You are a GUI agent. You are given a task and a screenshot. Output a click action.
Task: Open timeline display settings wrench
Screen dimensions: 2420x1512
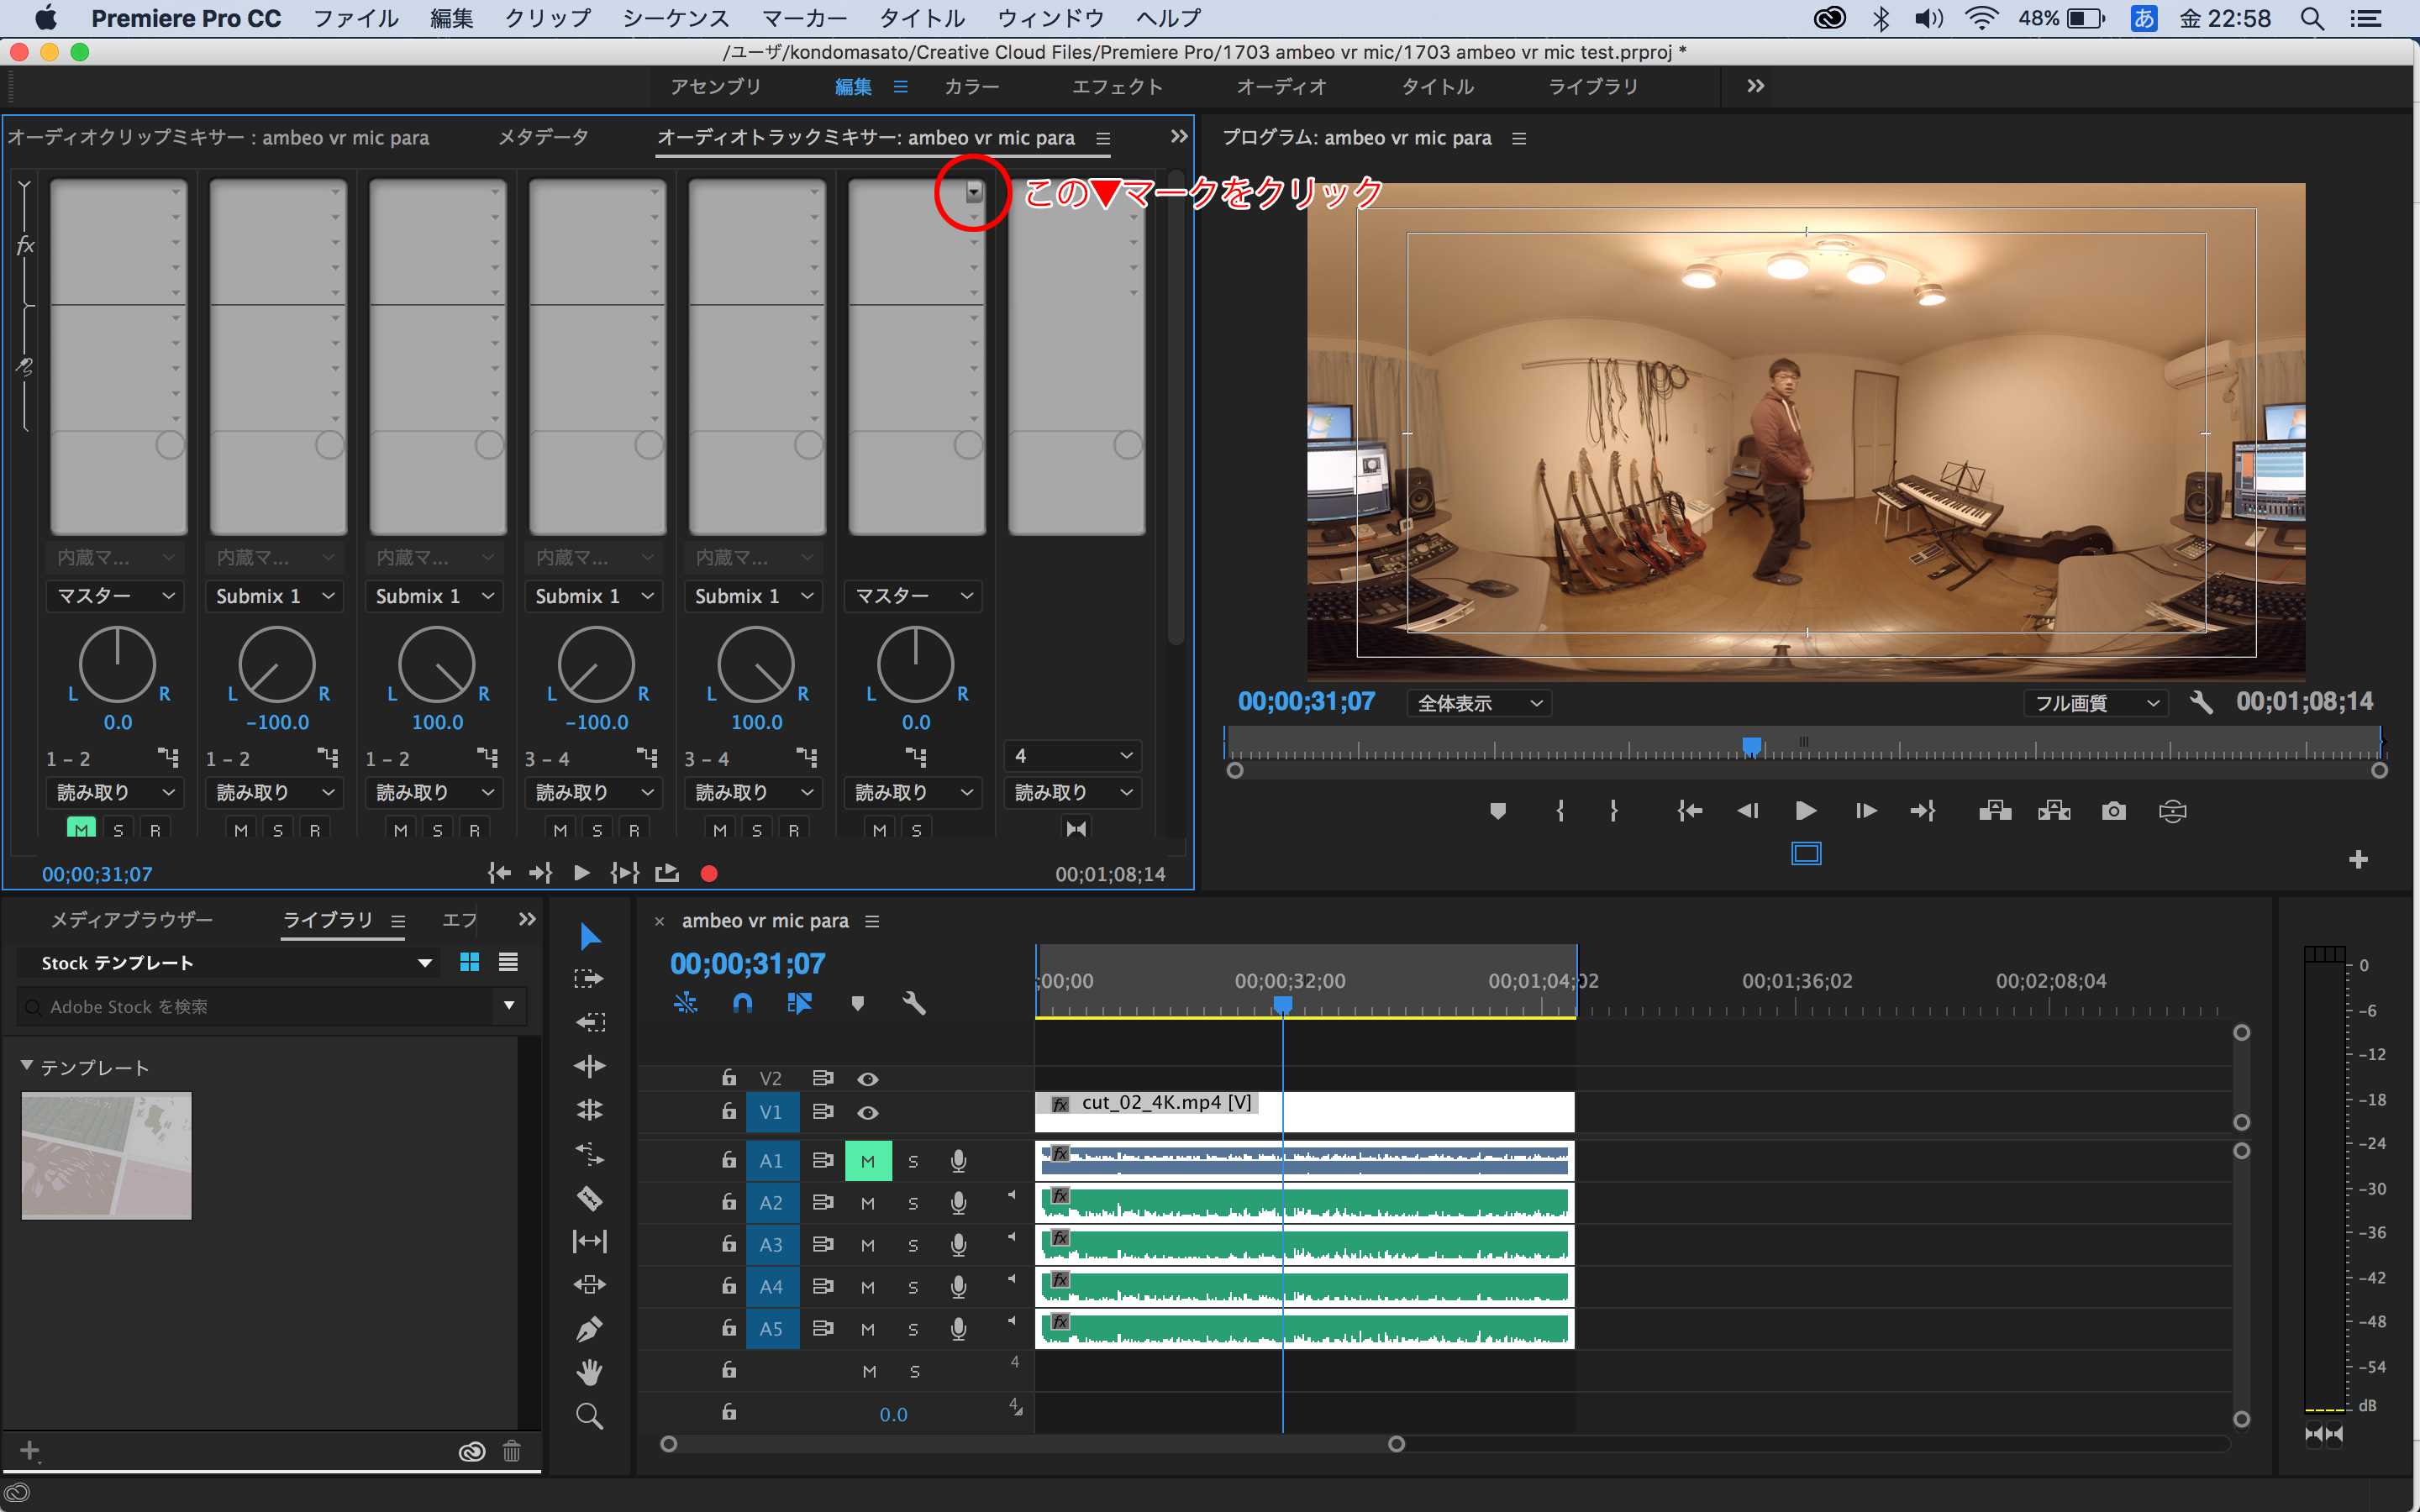pos(914,1003)
